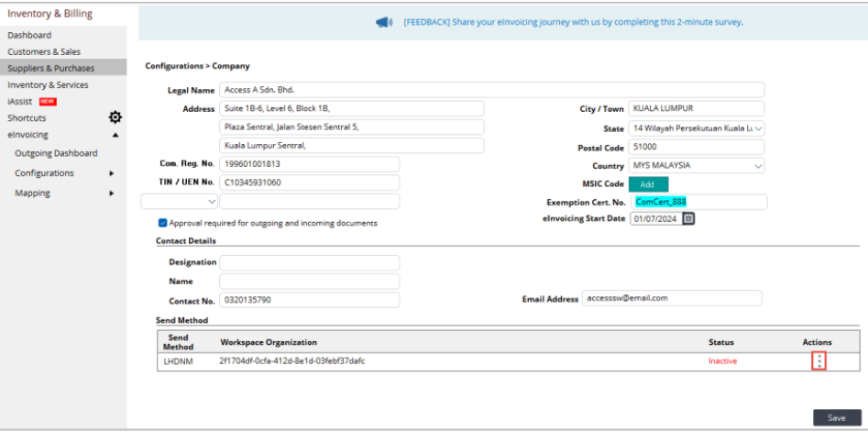Open the settings gear icon in sidebar
Viewport: 868px width, 432px height.
(x=115, y=117)
